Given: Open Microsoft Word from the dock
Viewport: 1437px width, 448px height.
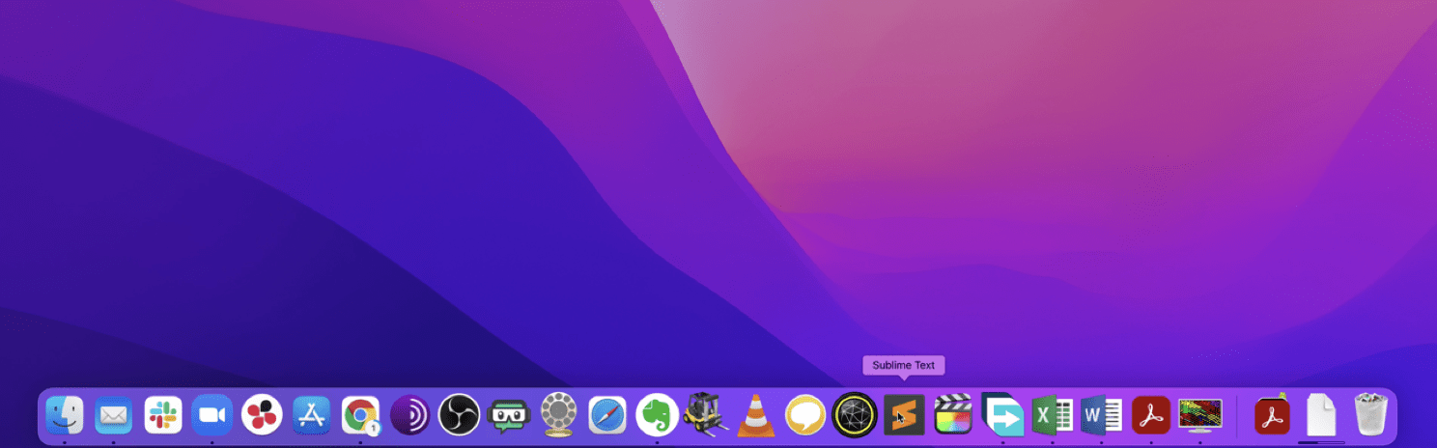Looking at the screenshot, I should [1101, 415].
